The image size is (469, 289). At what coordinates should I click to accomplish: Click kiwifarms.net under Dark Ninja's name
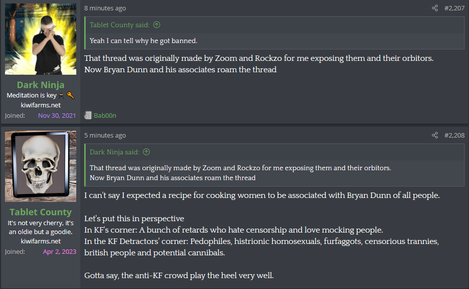[x=41, y=105]
